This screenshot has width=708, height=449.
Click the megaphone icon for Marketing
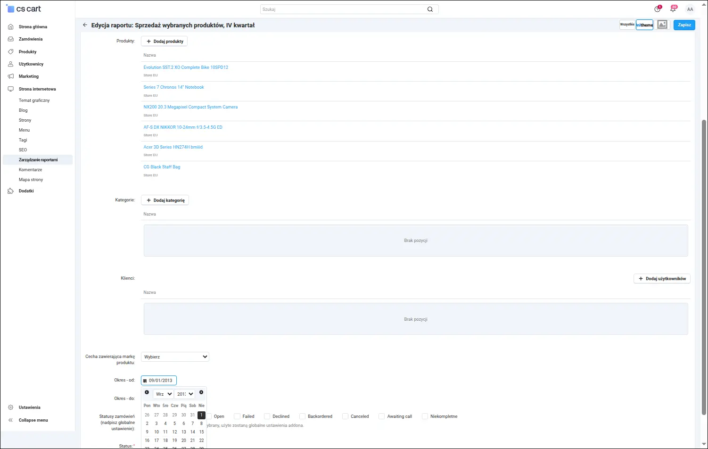(11, 76)
